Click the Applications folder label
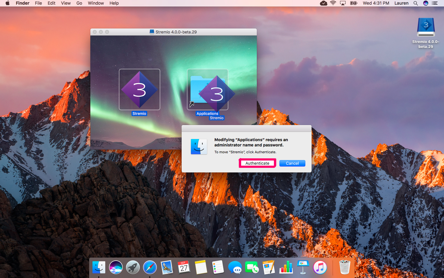 tap(207, 114)
